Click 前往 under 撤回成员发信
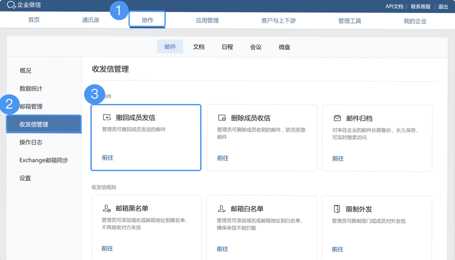 pos(108,158)
